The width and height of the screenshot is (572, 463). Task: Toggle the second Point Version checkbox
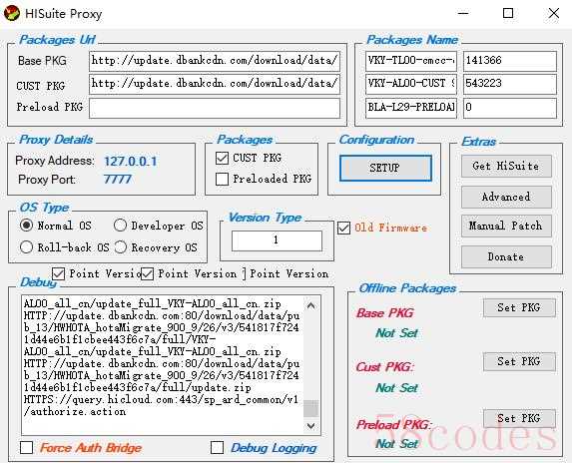pos(147,273)
